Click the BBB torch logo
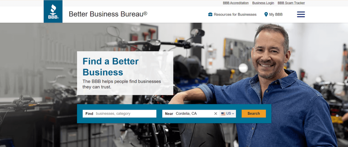 coord(53,12)
